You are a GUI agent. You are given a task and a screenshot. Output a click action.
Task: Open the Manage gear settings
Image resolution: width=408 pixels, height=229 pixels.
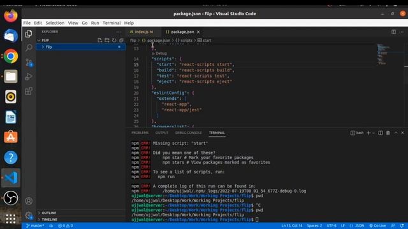tap(29, 215)
